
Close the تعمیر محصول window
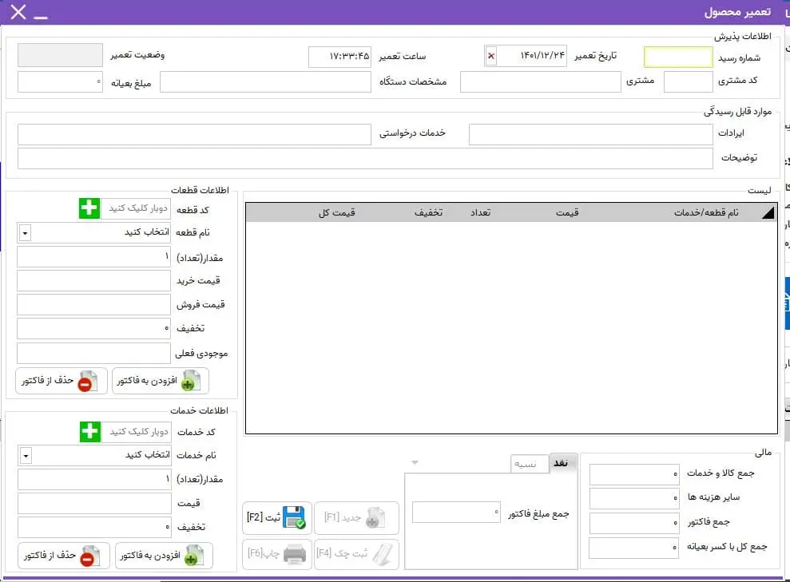coord(18,12)
